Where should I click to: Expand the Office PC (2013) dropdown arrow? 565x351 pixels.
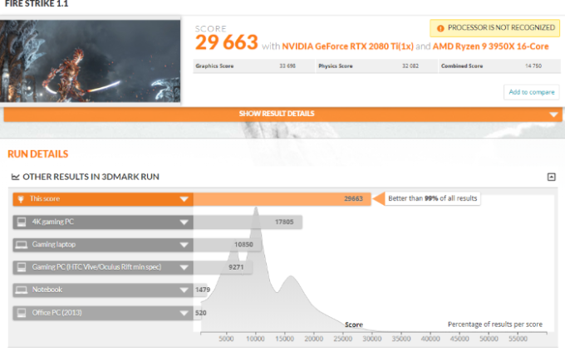(184, 313)
